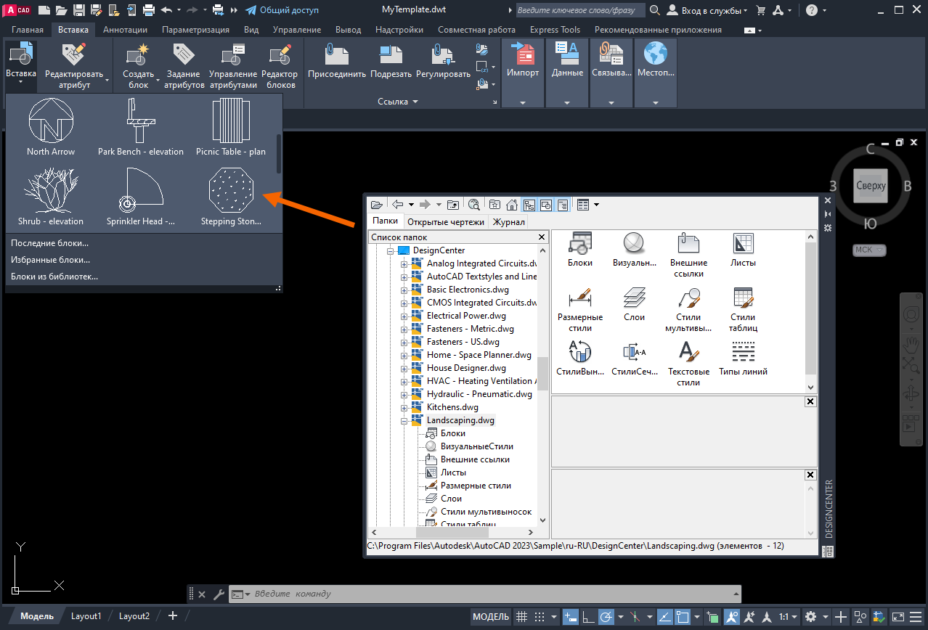Collapse the Landscaping.dwg tree node
Image resolution: width=928 pixels, height=630 pixels.
point(404,420)
